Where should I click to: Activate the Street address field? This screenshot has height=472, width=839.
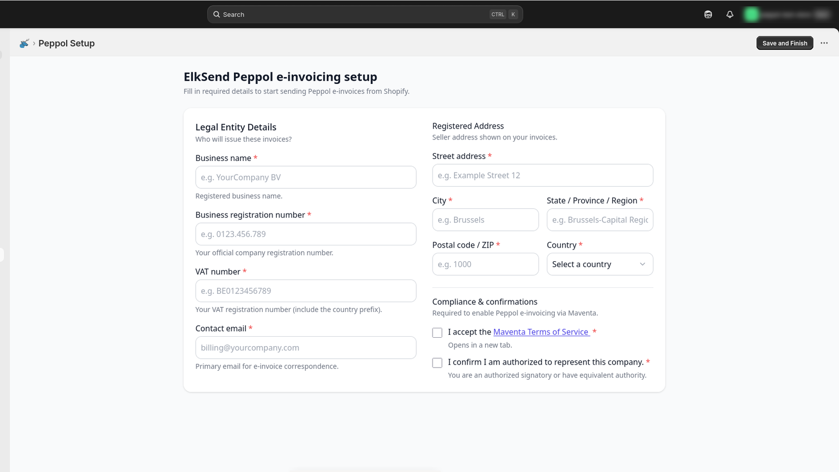[543, 175]
